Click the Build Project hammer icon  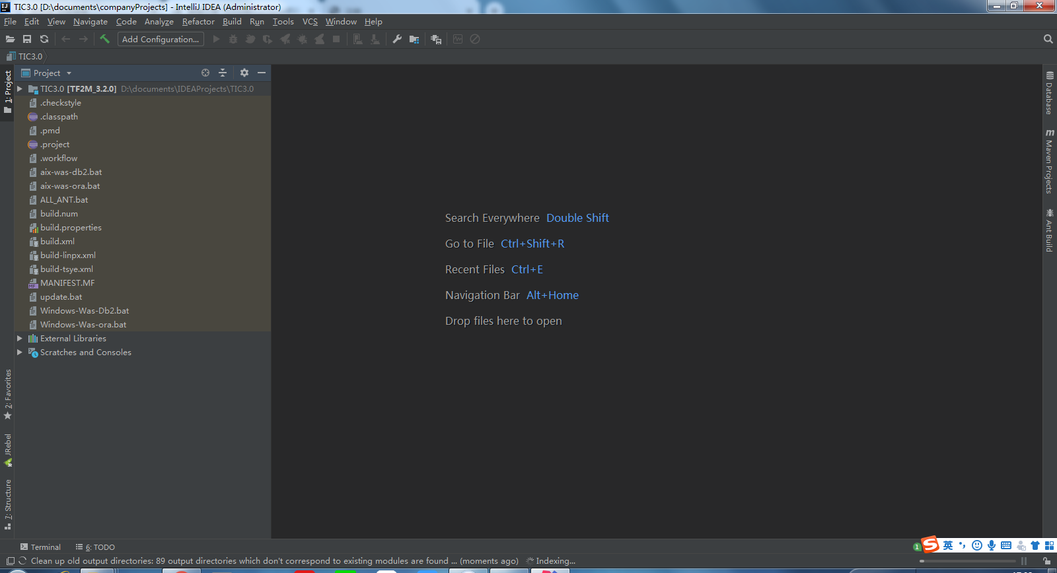click(x=104, y=39)
